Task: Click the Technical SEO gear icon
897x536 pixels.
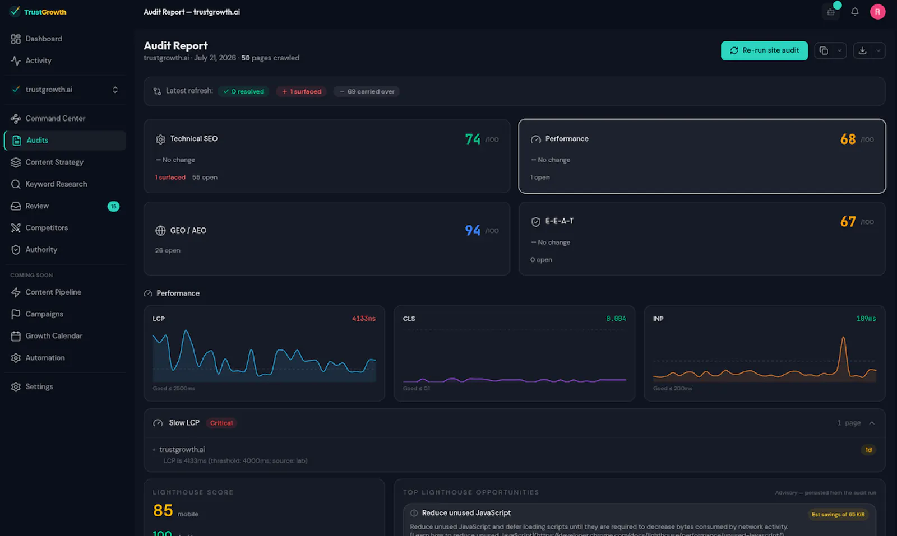Action: coord(160,139)
